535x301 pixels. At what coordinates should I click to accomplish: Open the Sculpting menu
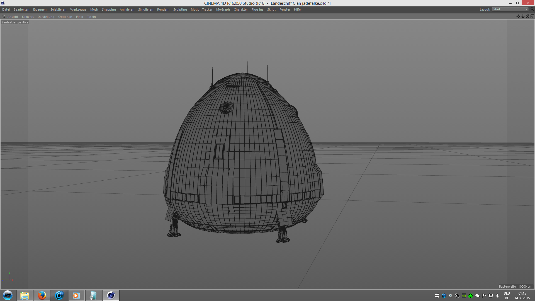[x=180, y=9]
